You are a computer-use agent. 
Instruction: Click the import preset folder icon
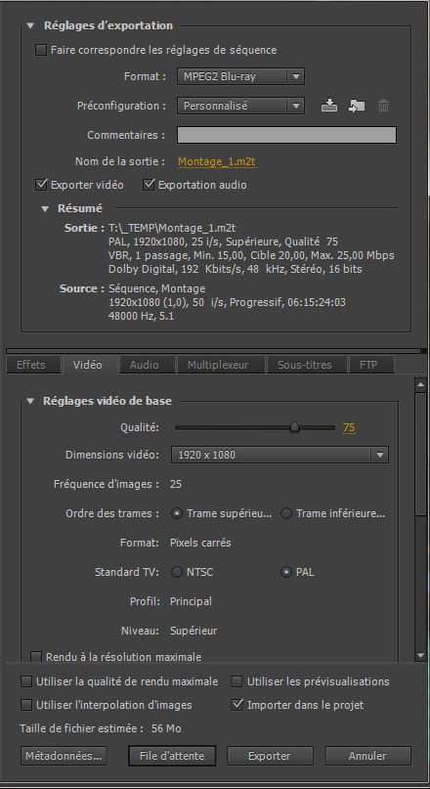click(357, 106)
